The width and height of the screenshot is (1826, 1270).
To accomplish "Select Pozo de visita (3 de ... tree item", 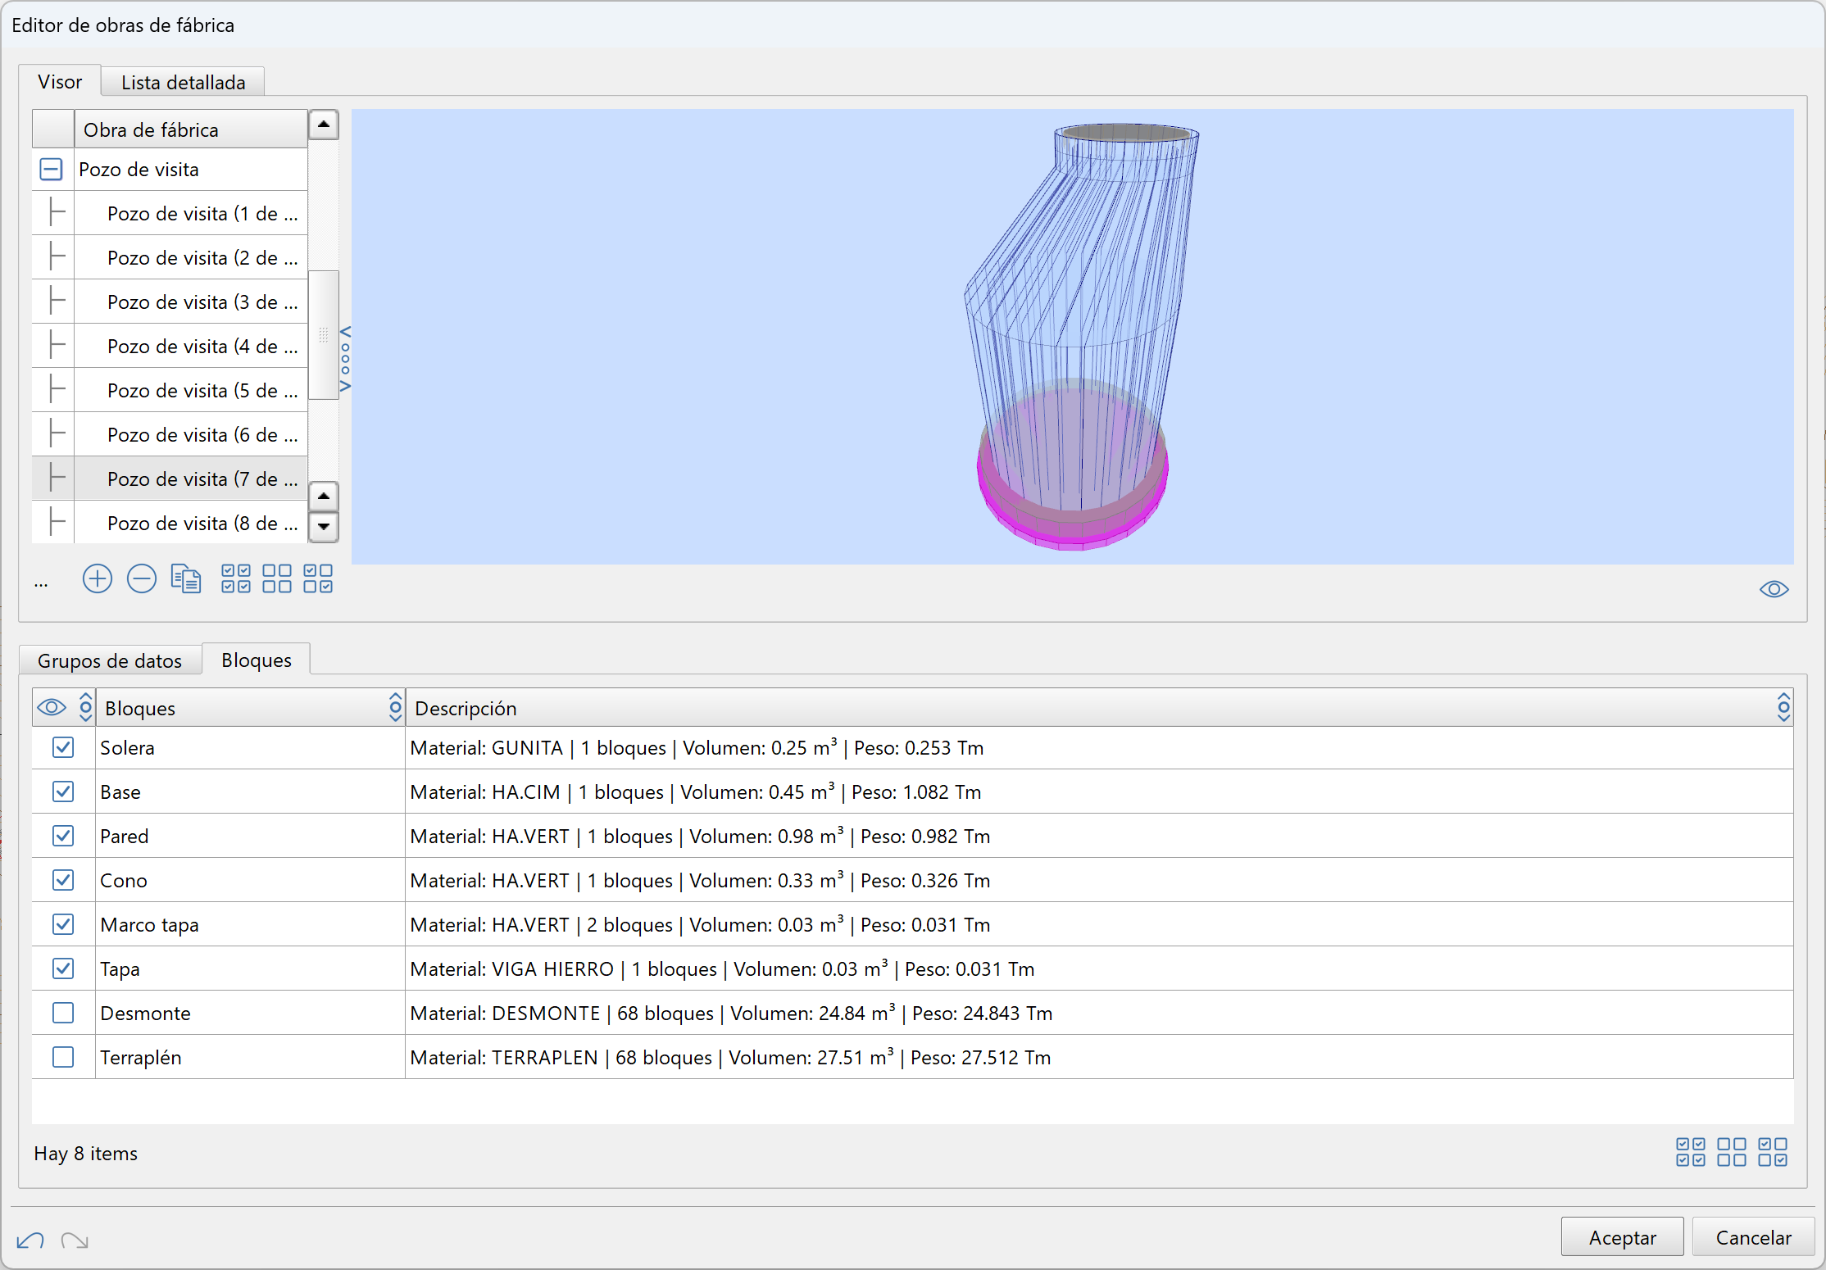I will tap(202, 302).
